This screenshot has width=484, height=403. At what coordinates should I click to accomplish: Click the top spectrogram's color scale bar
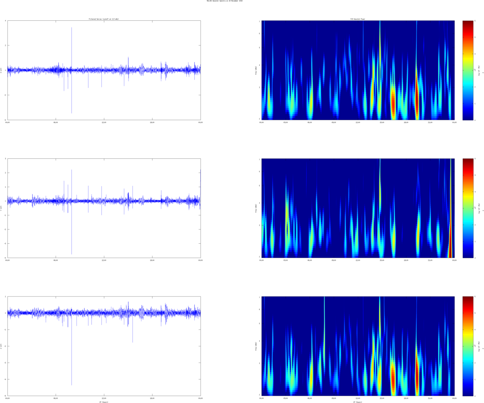coord(468,70)
